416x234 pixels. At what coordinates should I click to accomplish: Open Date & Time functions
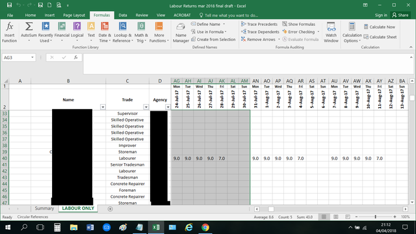pyautogui.click(x=105, y=32)
